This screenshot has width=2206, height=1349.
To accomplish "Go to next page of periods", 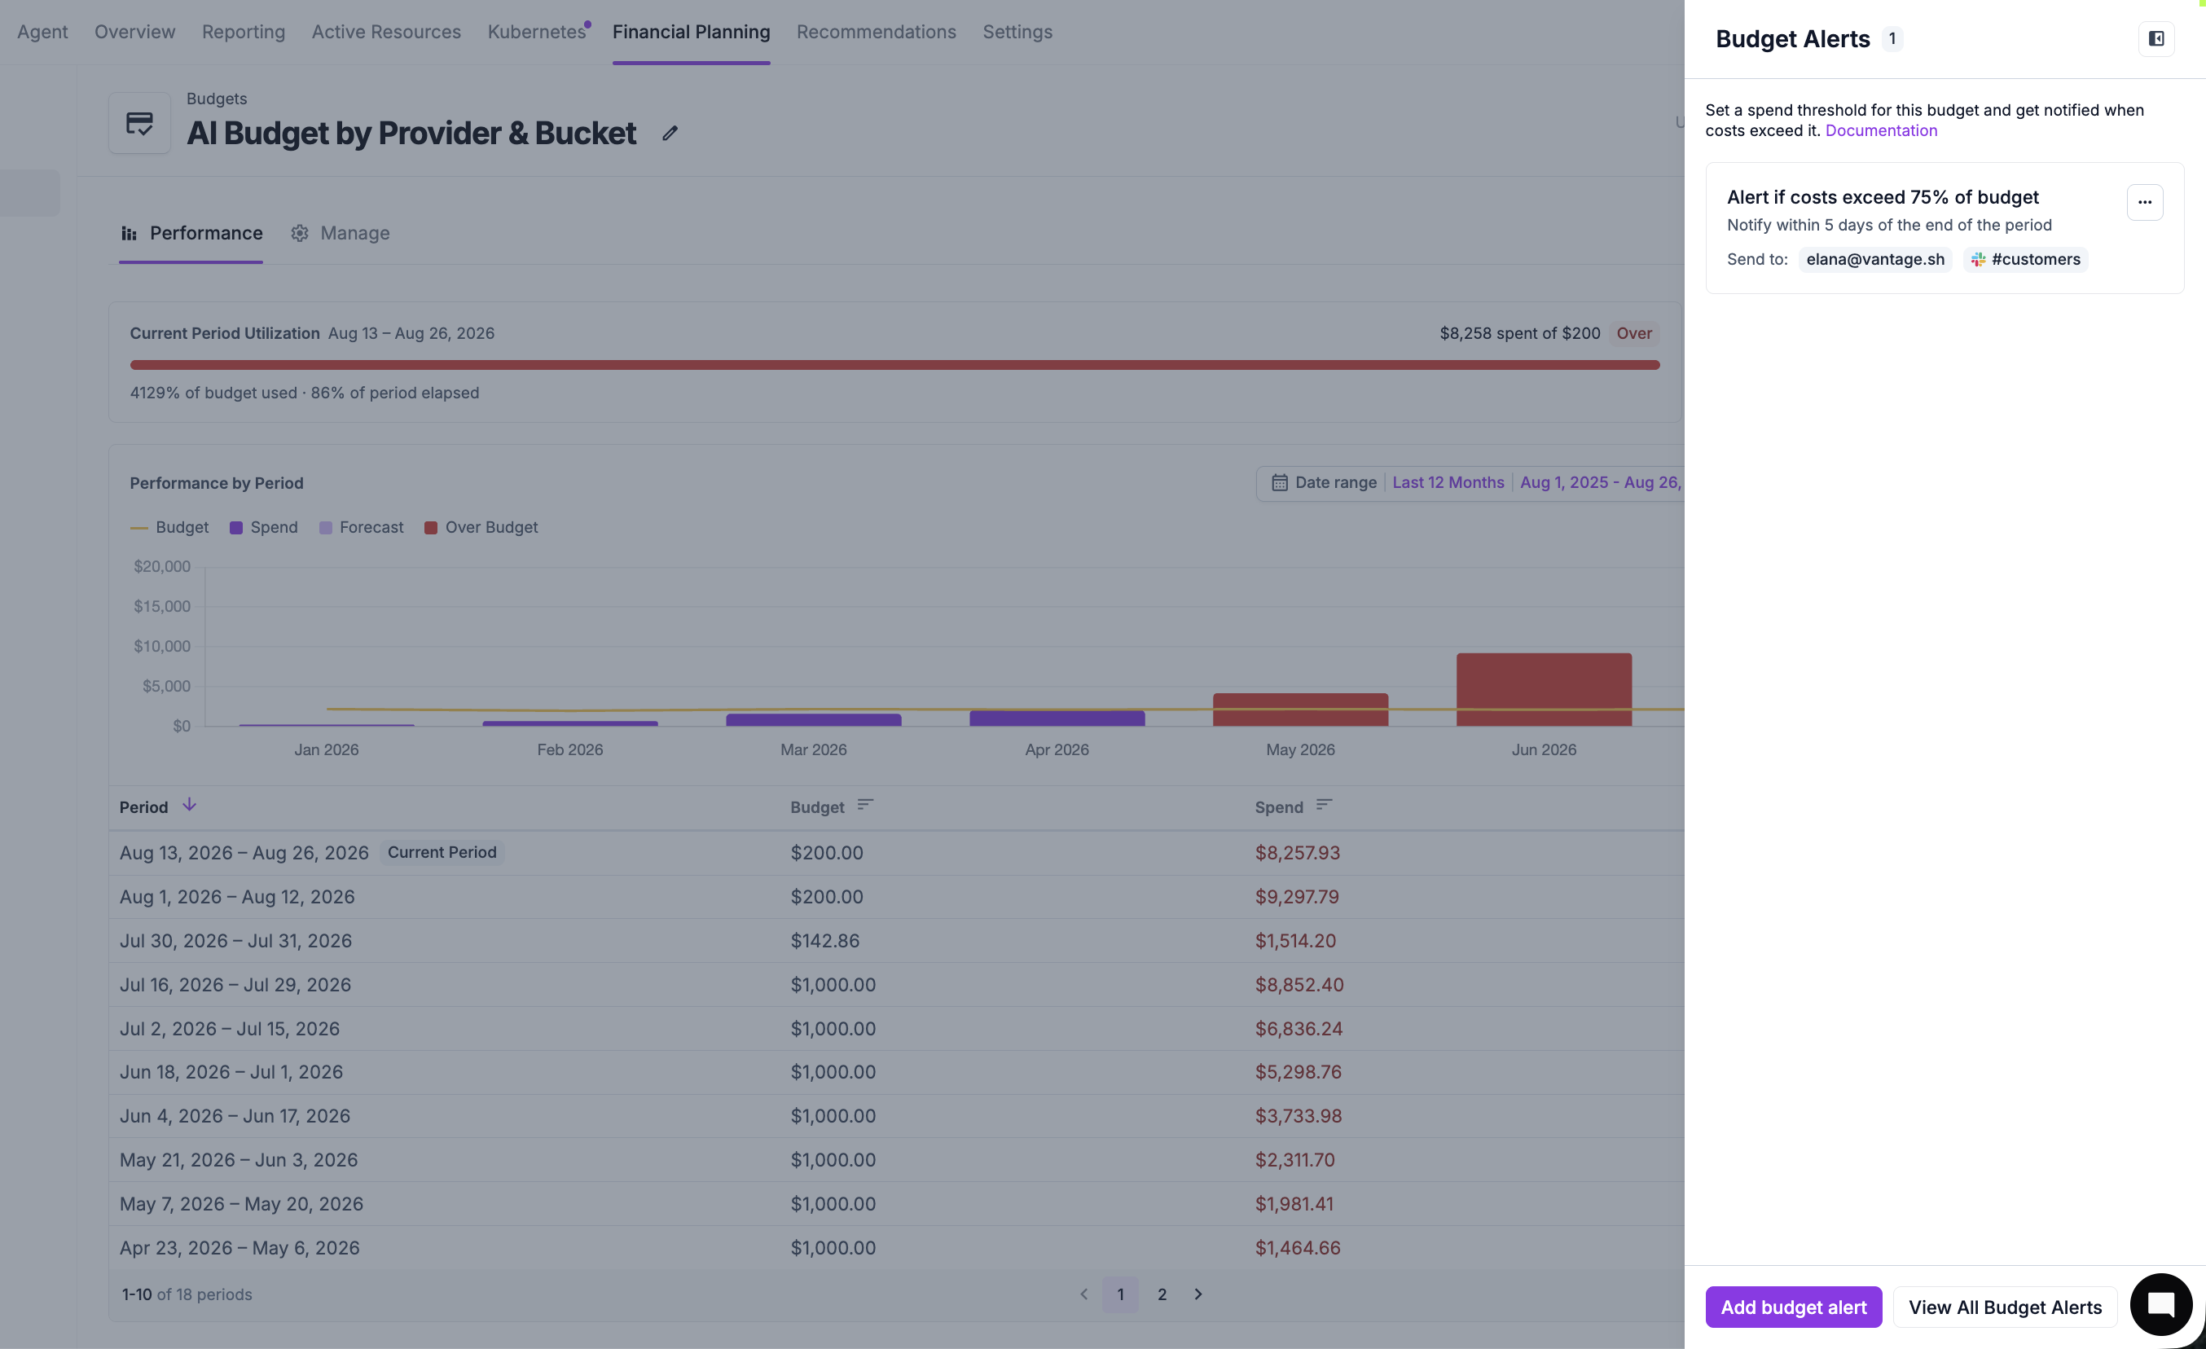I will [x=1197, y=1294].
